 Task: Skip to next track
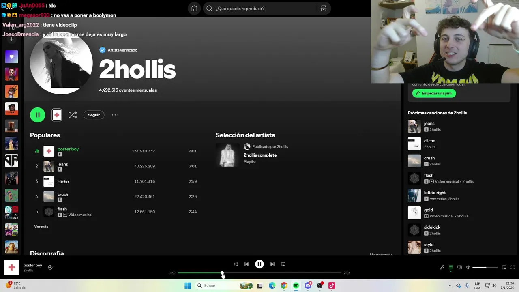coord(272,264)
